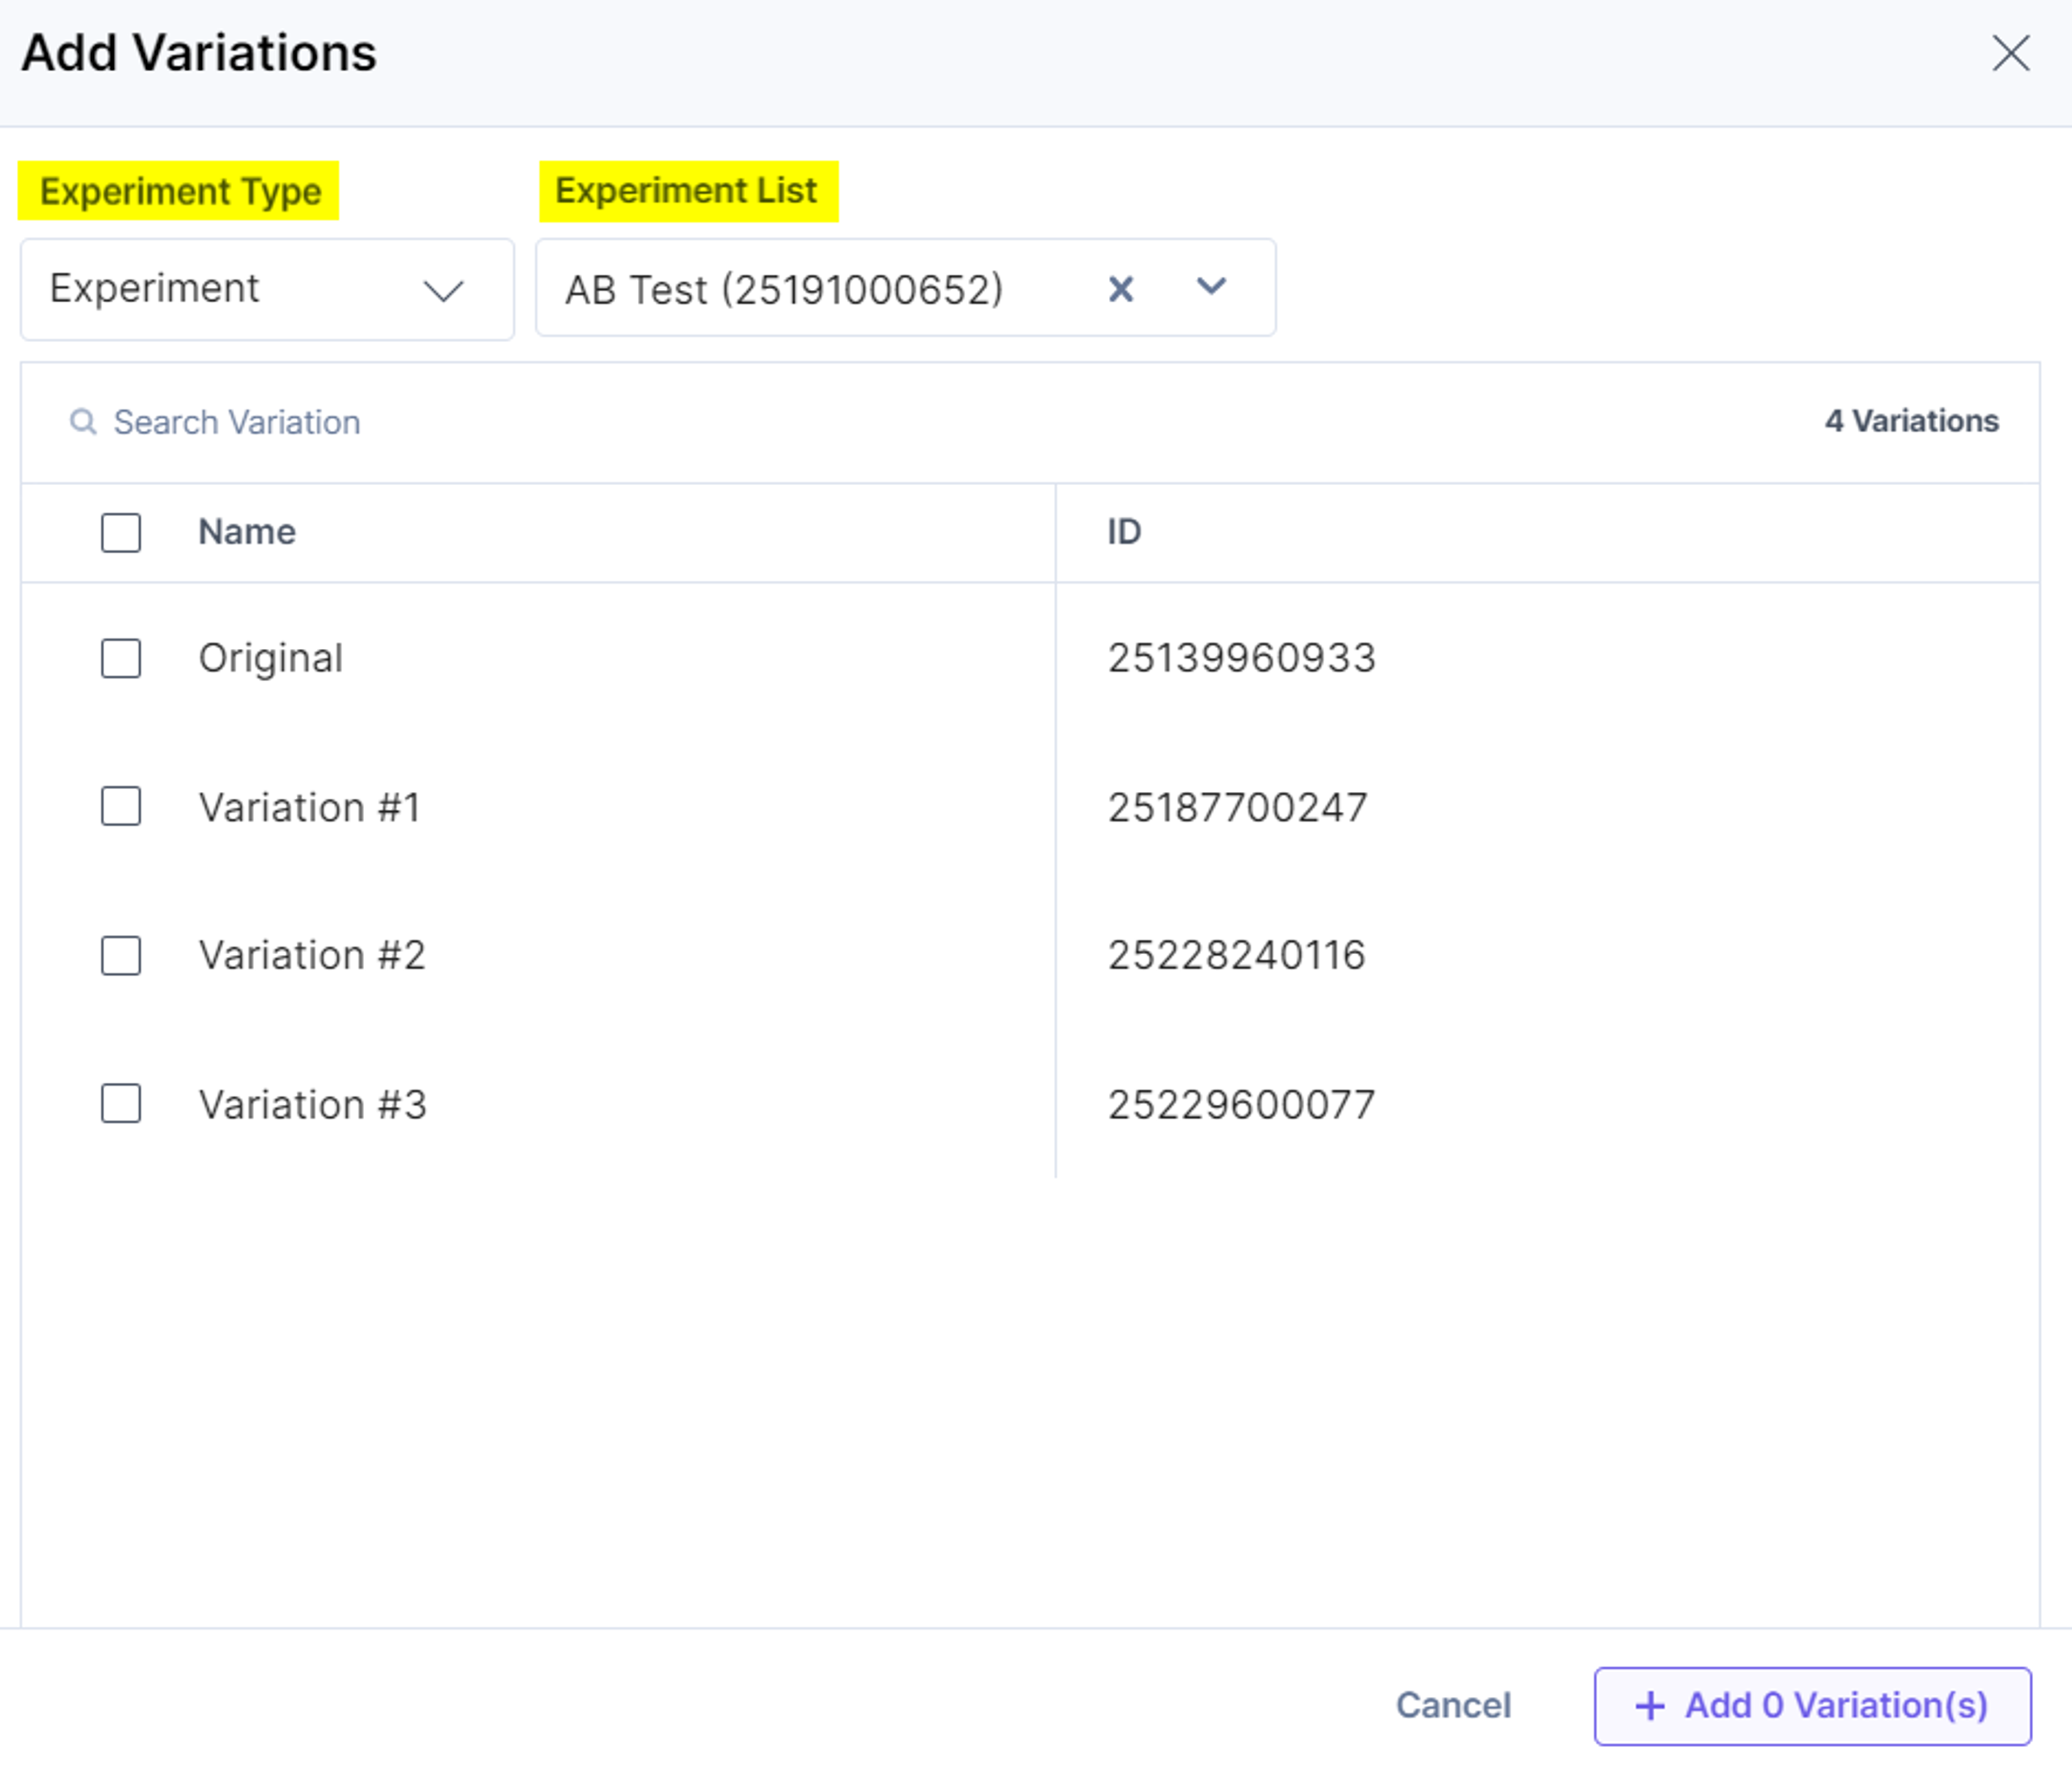The height and width of the screenshot is (1766, 2072).
Task: Click the Experiment Type label
Action: coord(180,191)
